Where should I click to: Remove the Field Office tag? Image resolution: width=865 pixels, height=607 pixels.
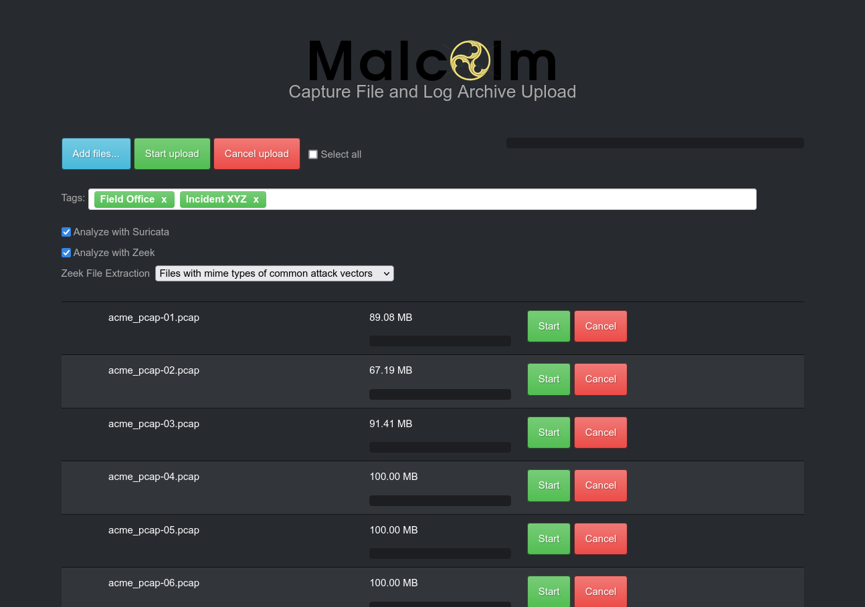tap(164, 199)
